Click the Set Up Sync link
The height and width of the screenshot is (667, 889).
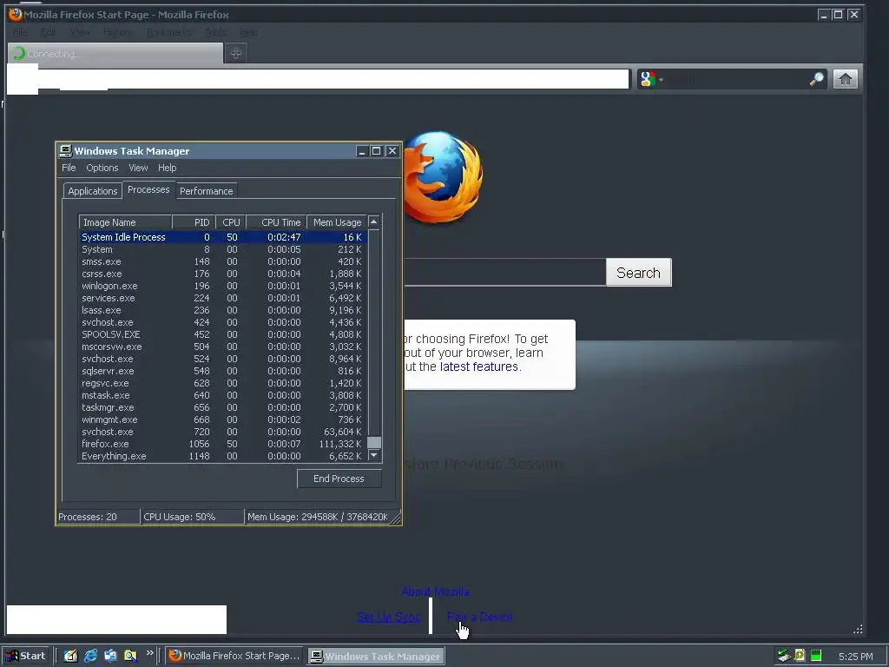coord(389,617)
